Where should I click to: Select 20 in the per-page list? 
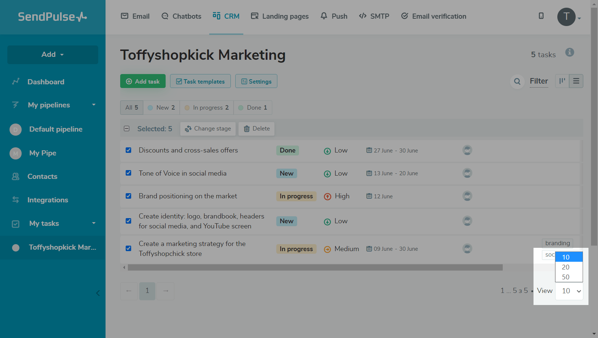tap(569, 267)
